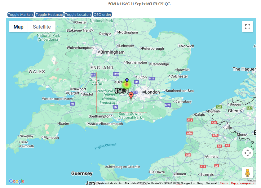This screenshot has width=261, height=188.
Task: Open the Terms link
Action: [x=224, y=183]
